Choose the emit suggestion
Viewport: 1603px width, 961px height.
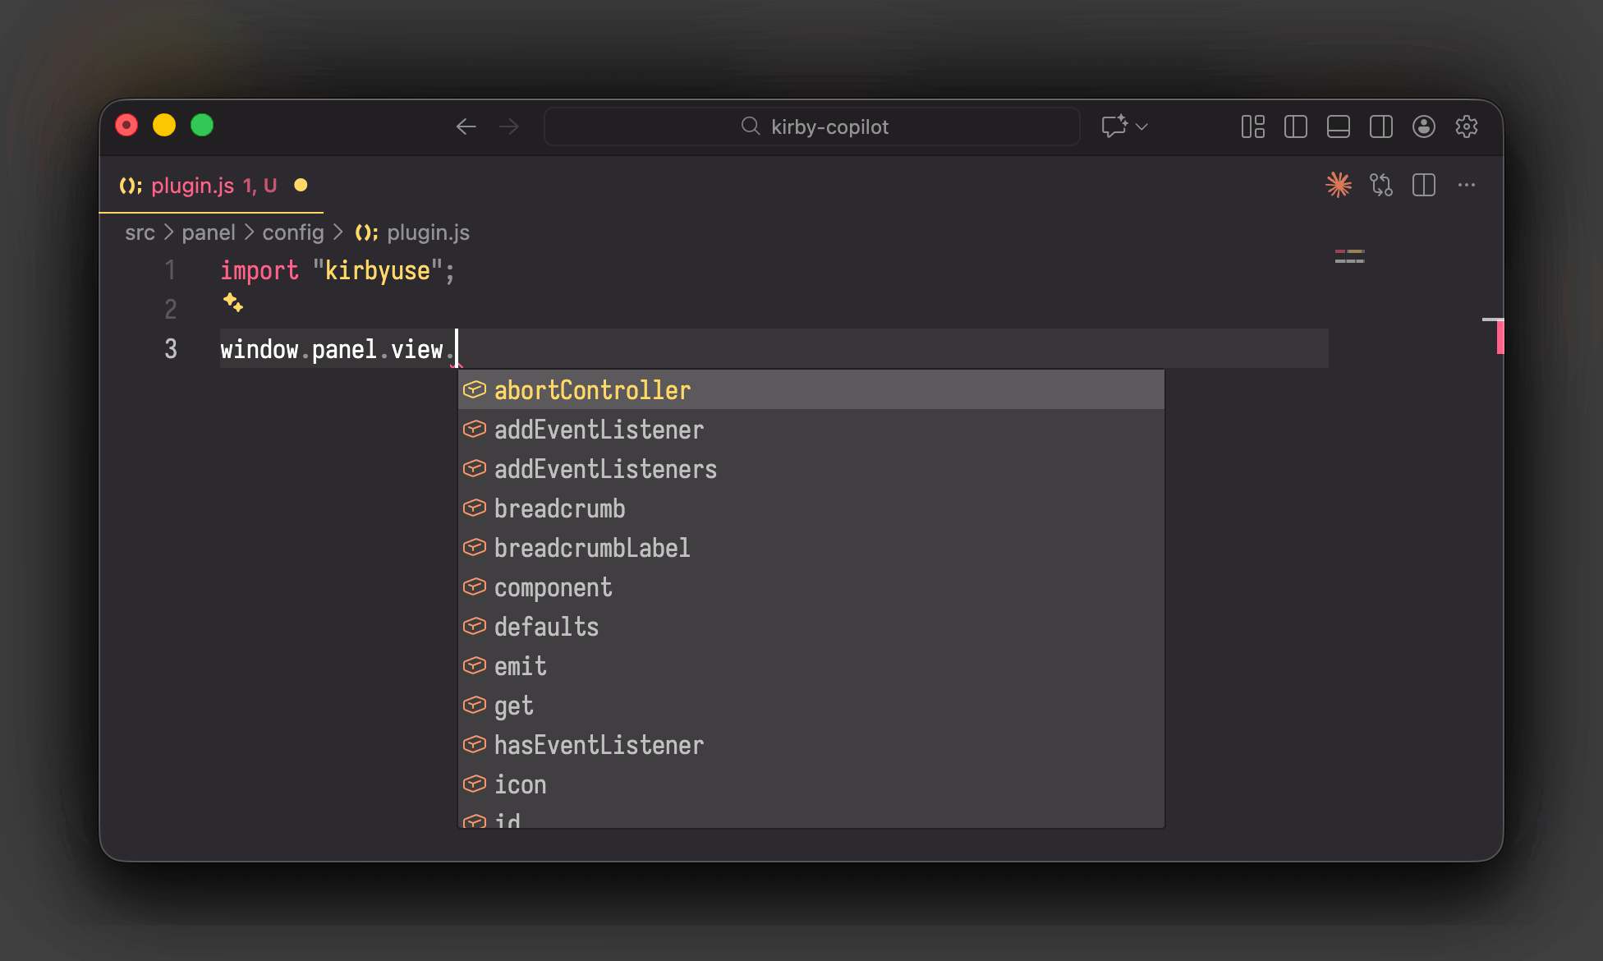[x=811, y=666]
